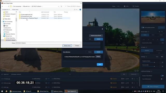Click the Remove All button
Viewport: 166px width, 93px height.
pos(134,74)
